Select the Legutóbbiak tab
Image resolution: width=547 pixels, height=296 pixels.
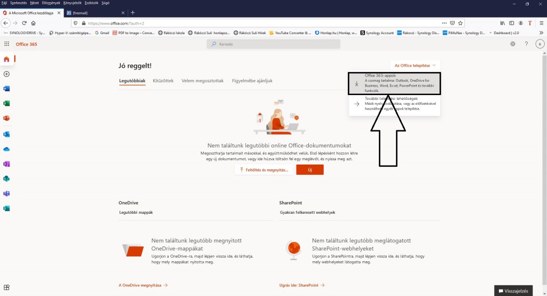(x=132, y=81)
